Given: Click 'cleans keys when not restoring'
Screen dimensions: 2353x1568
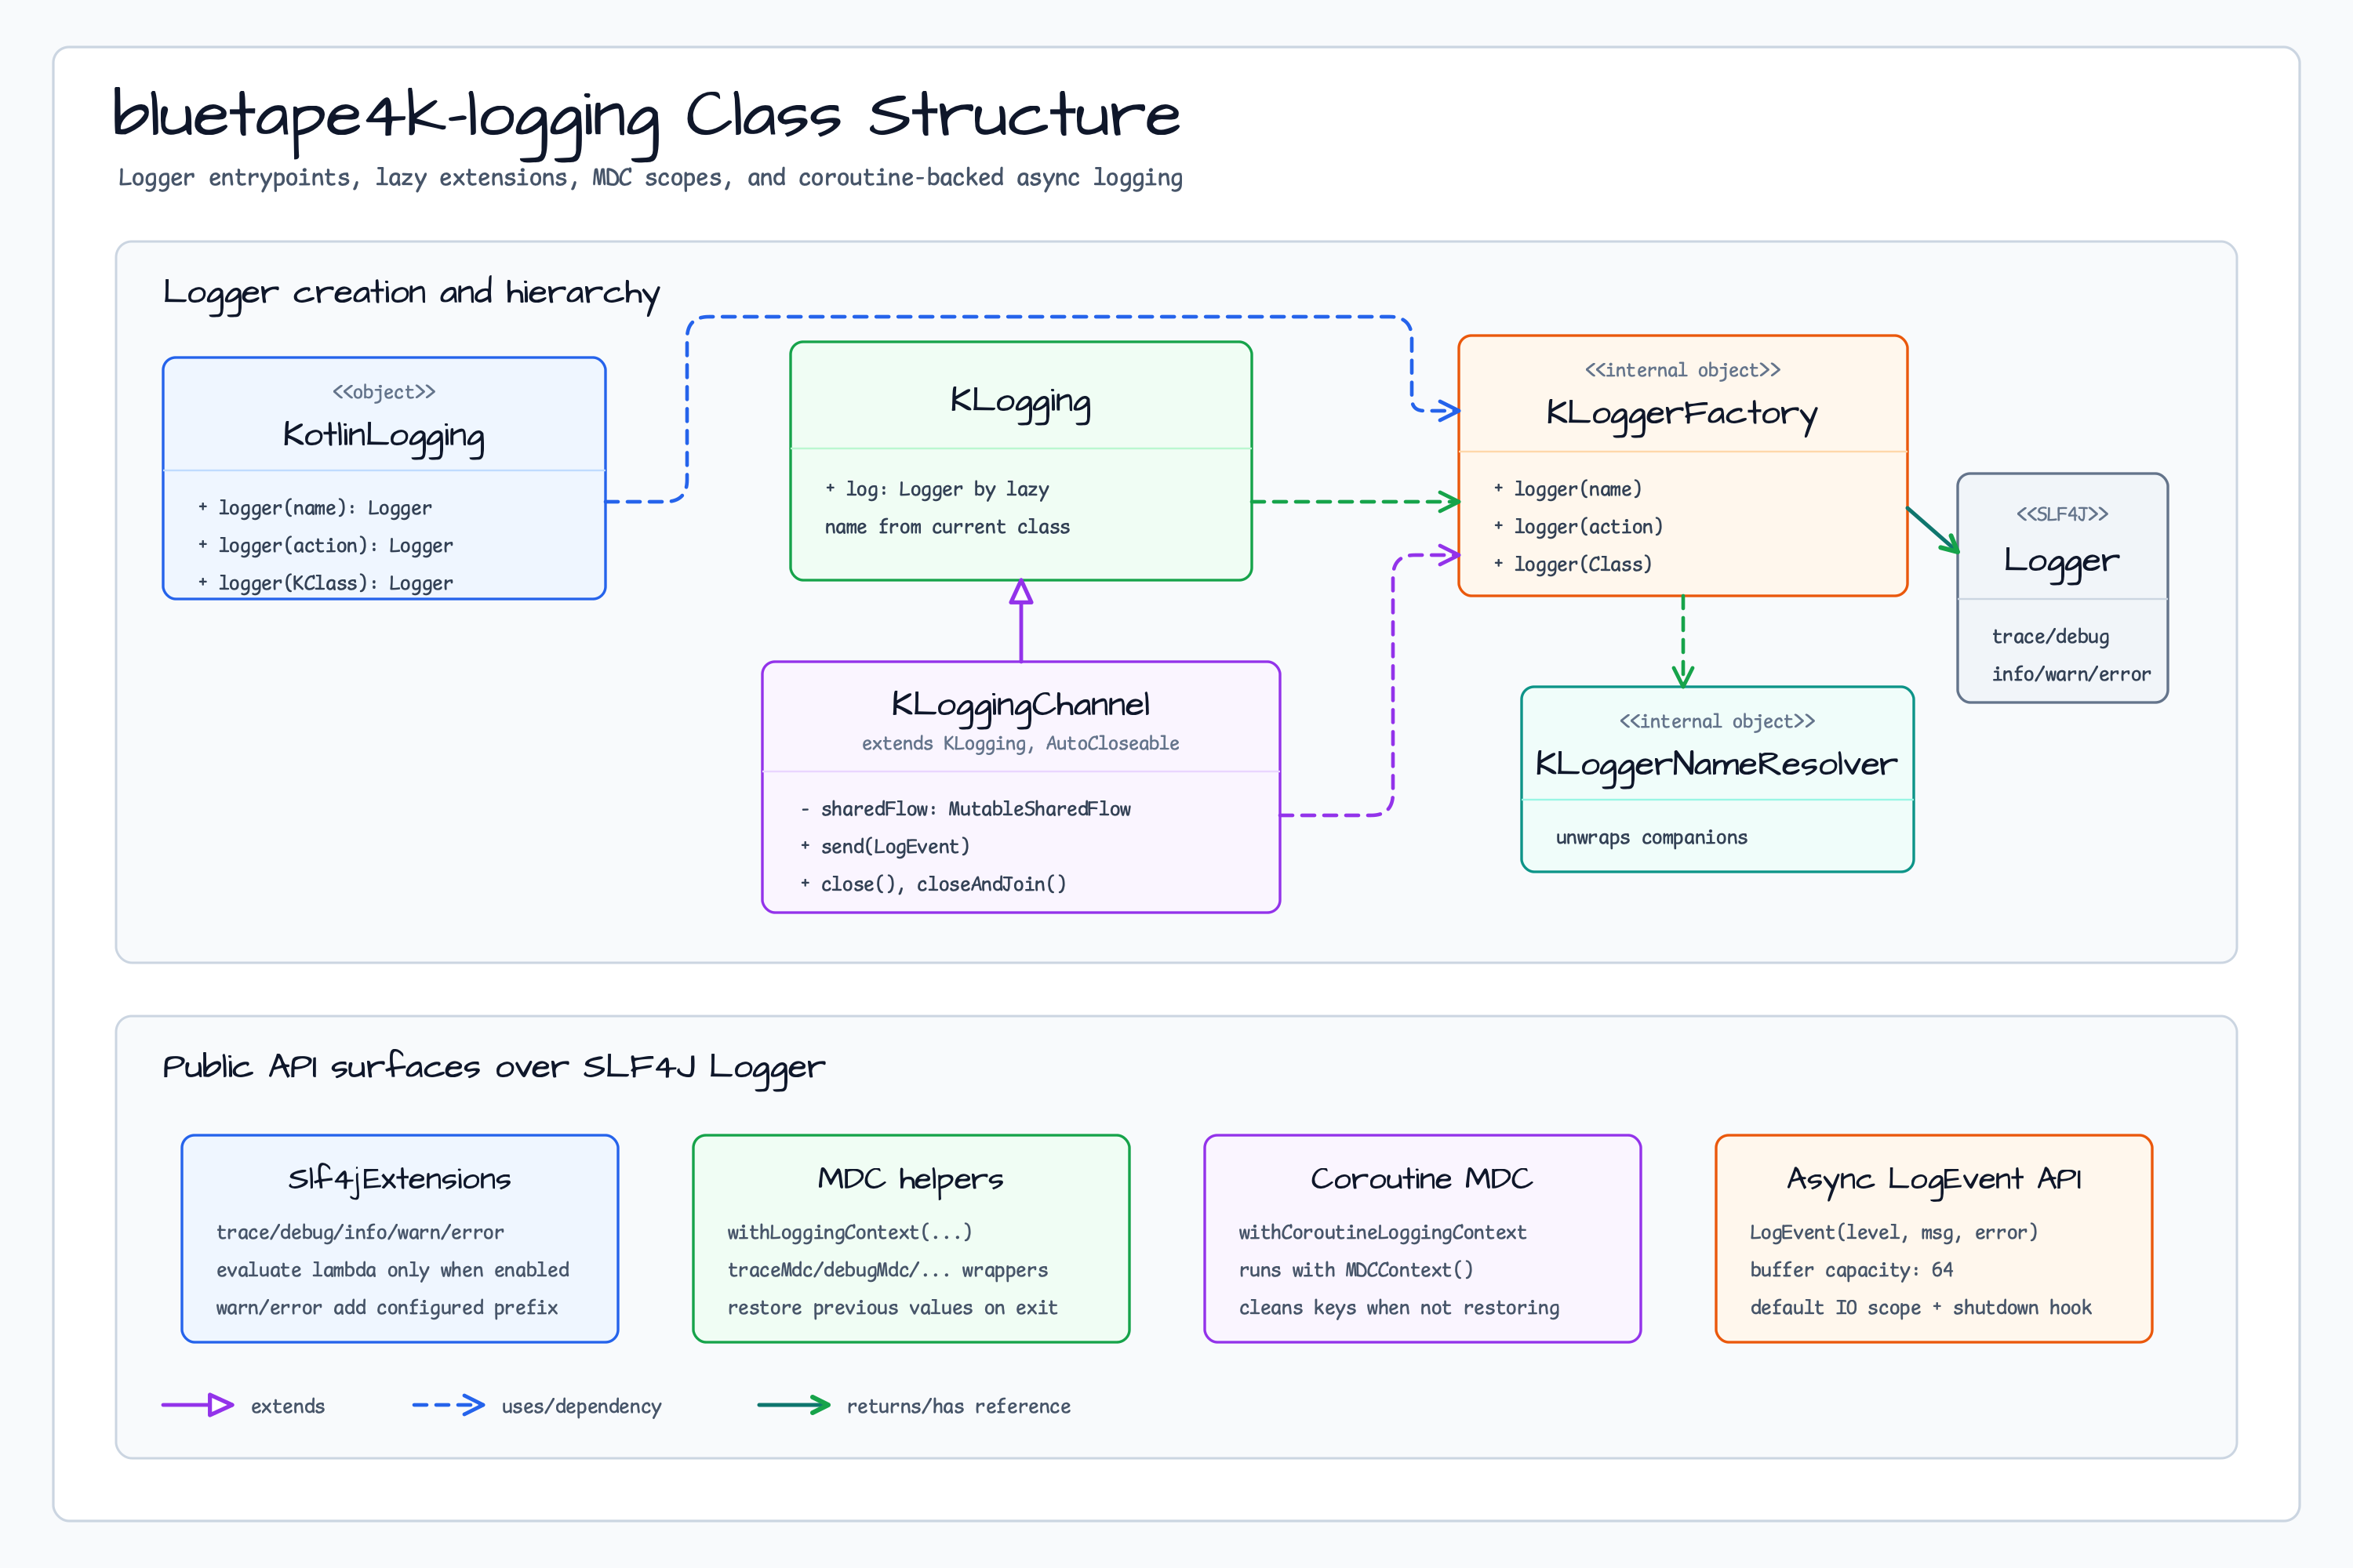Looking at the screenshot, I should 1398,1308.
